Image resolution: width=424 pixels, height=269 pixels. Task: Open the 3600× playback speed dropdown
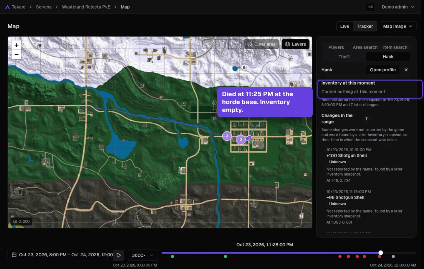[143, 255]
